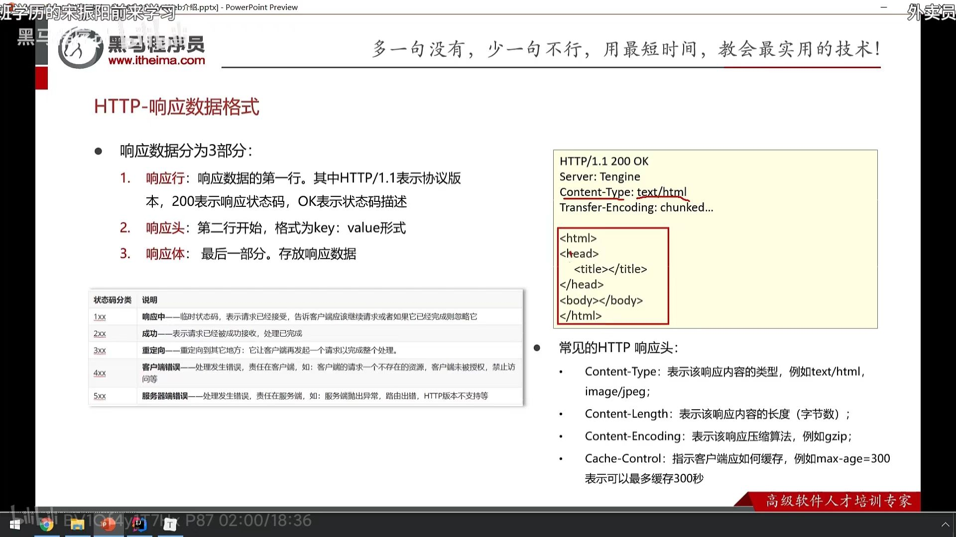Viewport: 956px width, 537px height.
Task: Click the red 响应行 list item
Action: pos(164,178)
